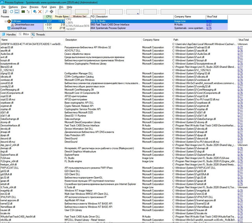Screen dimensions: 252x223
Task: Select the FL64.exe process row
Action: click(114, 21)
